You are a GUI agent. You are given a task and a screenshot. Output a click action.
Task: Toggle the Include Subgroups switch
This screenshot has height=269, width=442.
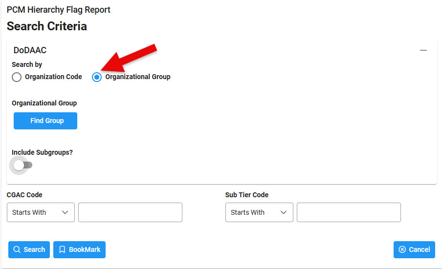point(22,166)
